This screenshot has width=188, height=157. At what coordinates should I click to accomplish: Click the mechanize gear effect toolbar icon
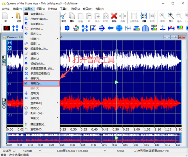point(67,28)
